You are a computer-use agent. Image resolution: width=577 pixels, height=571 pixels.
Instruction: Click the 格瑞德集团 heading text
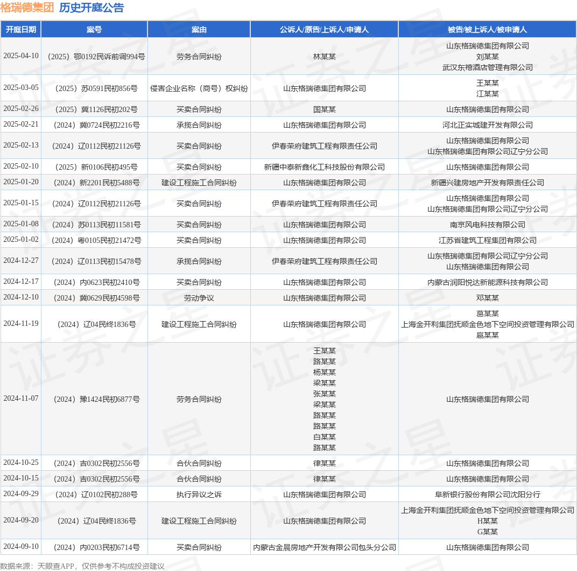[27, 8]
